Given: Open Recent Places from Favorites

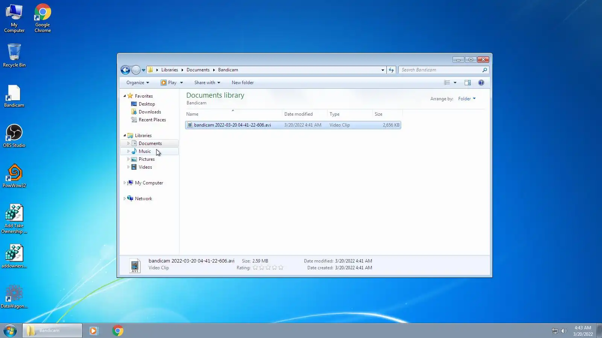Looking at the screenshot, I should [152, 120].
